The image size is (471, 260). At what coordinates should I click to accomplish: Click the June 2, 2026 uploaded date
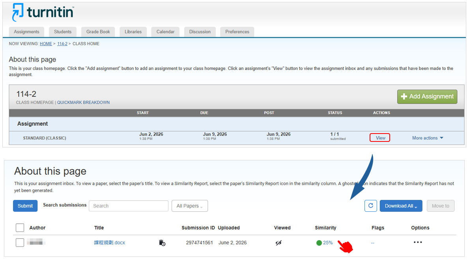(x=232, y=243)
